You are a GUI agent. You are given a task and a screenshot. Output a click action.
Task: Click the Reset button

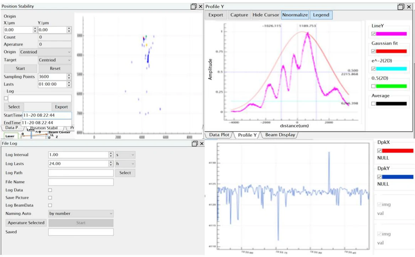click(55, 68)
